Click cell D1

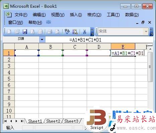pos(99,53)
